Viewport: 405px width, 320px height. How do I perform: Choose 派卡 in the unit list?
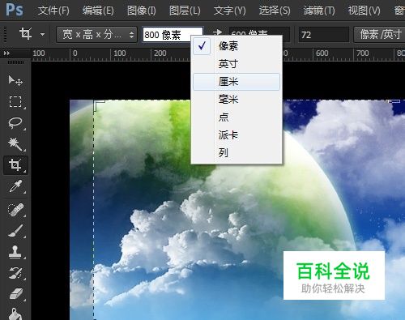[x=237, y=134]
